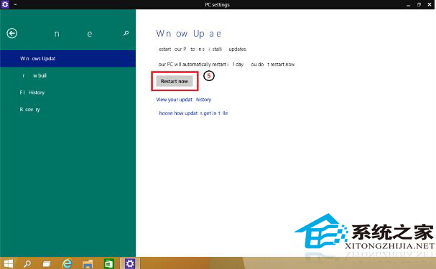Restore down the PC settings window

[419, 5]
